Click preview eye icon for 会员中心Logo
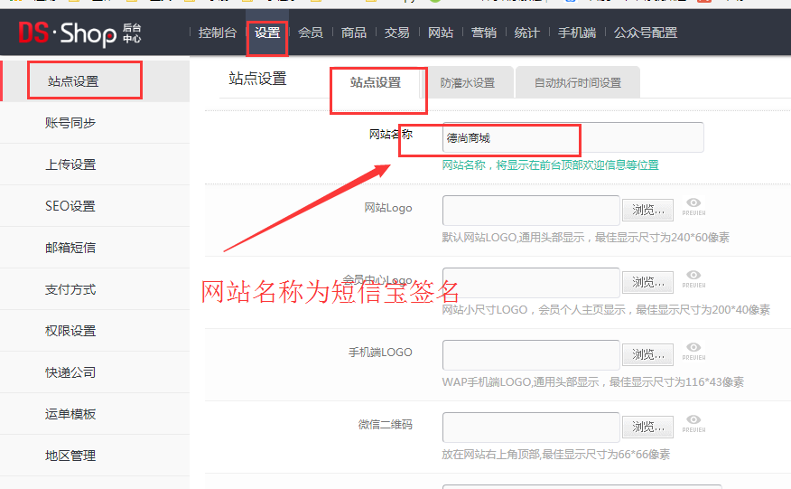 [x=693, y=278]
